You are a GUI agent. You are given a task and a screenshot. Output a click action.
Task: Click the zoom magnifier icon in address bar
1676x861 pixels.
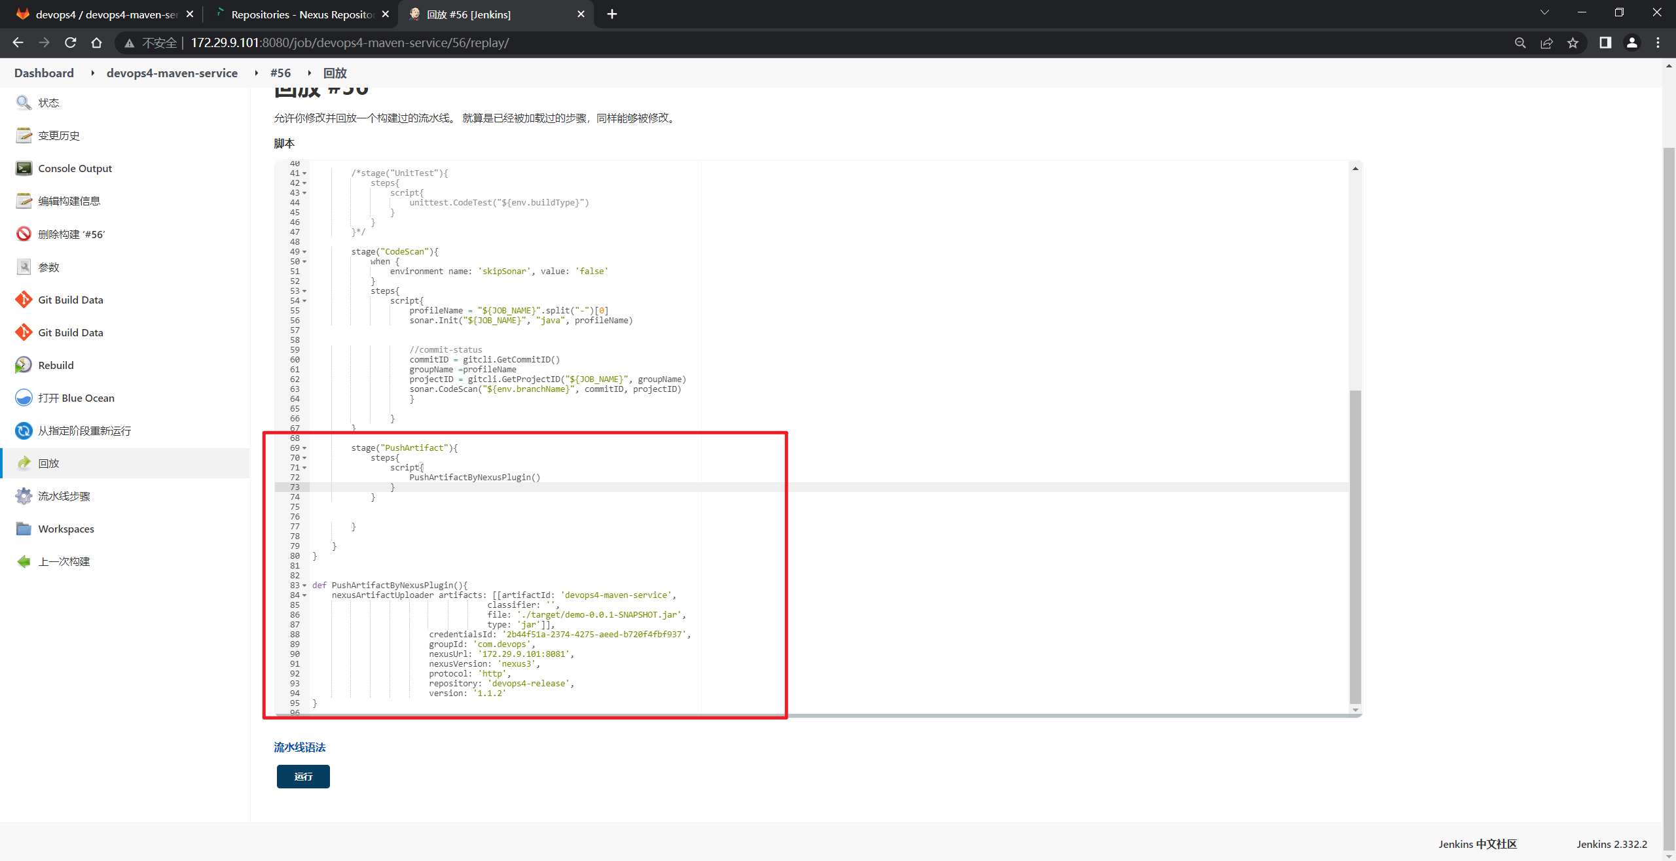pos(1520,43)
